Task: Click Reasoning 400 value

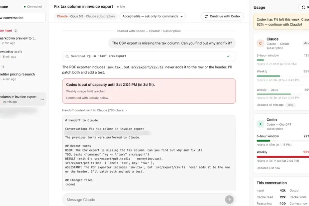Action: (x=282, y=203)
